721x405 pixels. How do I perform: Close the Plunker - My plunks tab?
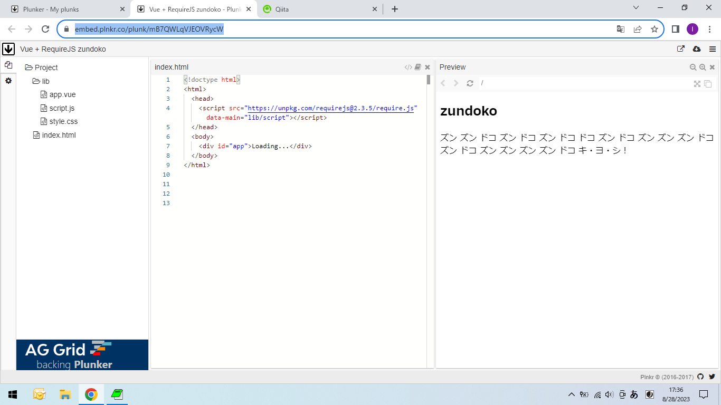pos(122,9)
